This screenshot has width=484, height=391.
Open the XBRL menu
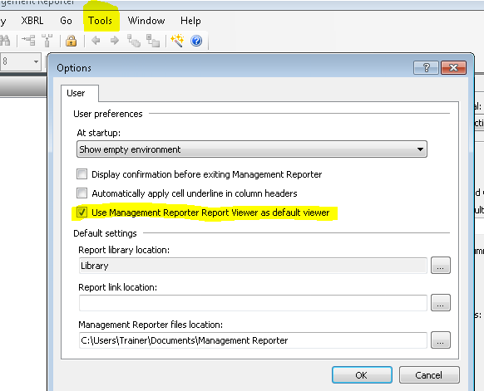pos(32,21)
